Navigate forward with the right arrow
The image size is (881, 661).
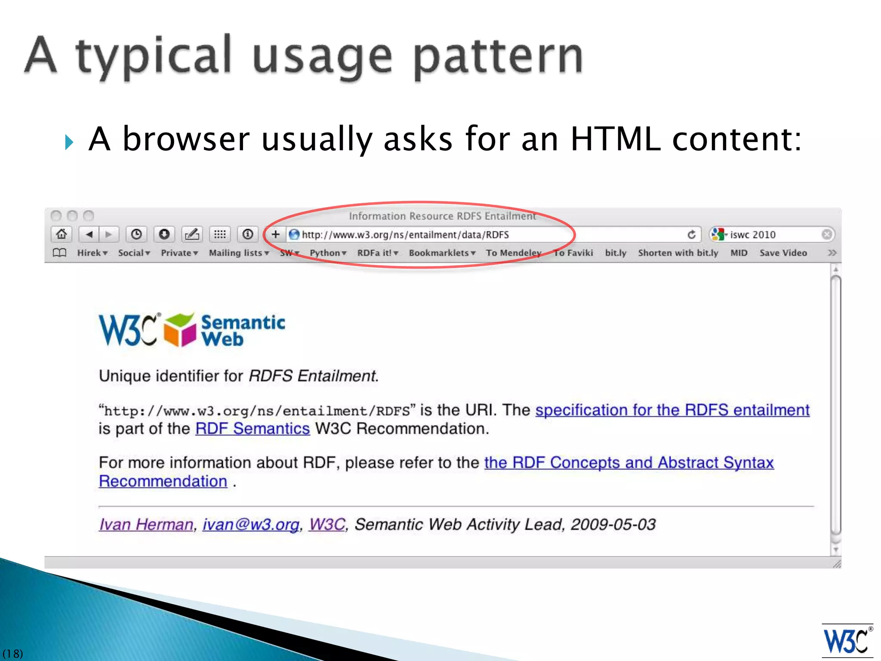(x=108, y=234)
